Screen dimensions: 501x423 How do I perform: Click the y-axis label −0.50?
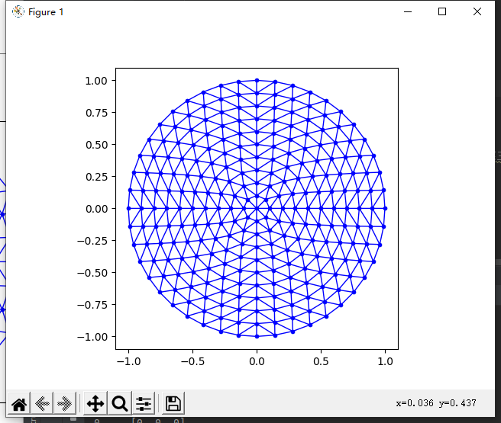(x=92, y=273)
